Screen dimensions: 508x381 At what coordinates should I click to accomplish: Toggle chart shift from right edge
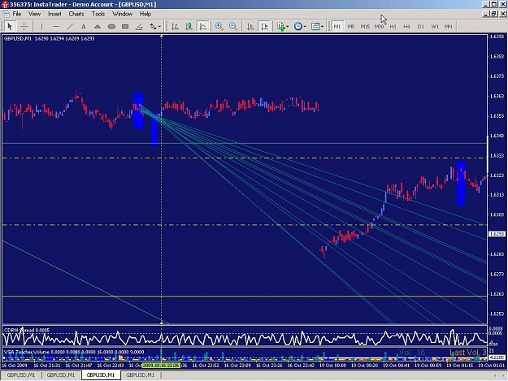click(x=265, y=27)
